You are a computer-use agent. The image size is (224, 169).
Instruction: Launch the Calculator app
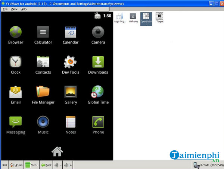tap(43, 32)
